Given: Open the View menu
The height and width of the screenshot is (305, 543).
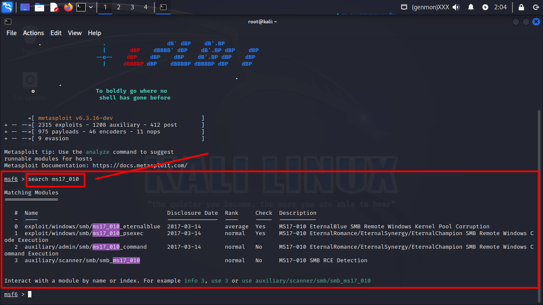Looking at the screenshot, I should pos(75,33).
